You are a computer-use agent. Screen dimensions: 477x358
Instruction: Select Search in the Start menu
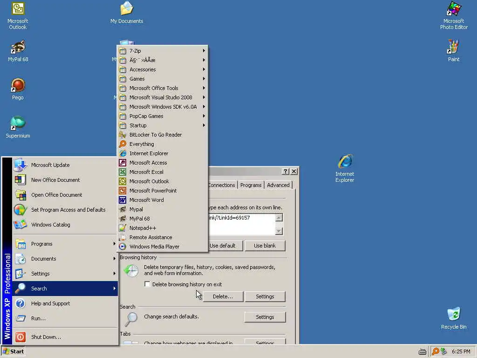click(x=65, y=289)
